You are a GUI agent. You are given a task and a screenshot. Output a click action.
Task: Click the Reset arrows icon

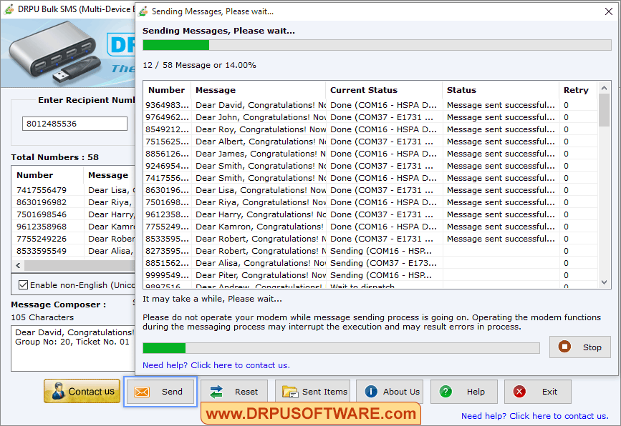[x=216, y=392]
